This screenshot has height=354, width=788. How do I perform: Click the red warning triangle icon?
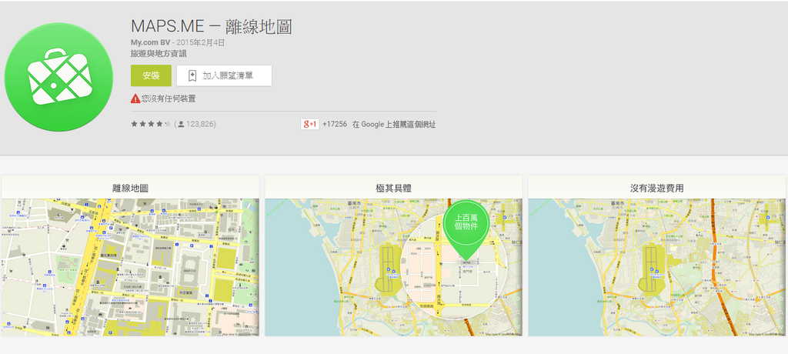click(135, 99)
